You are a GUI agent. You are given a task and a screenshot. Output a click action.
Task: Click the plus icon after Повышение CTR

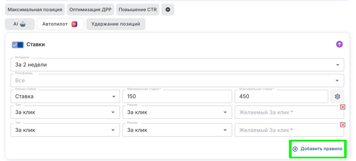coord(168,9)
